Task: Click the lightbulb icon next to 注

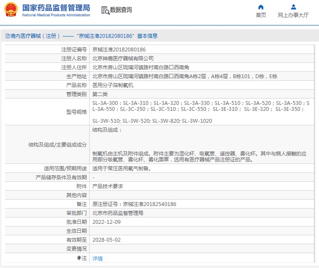Action: coord(79,258)
